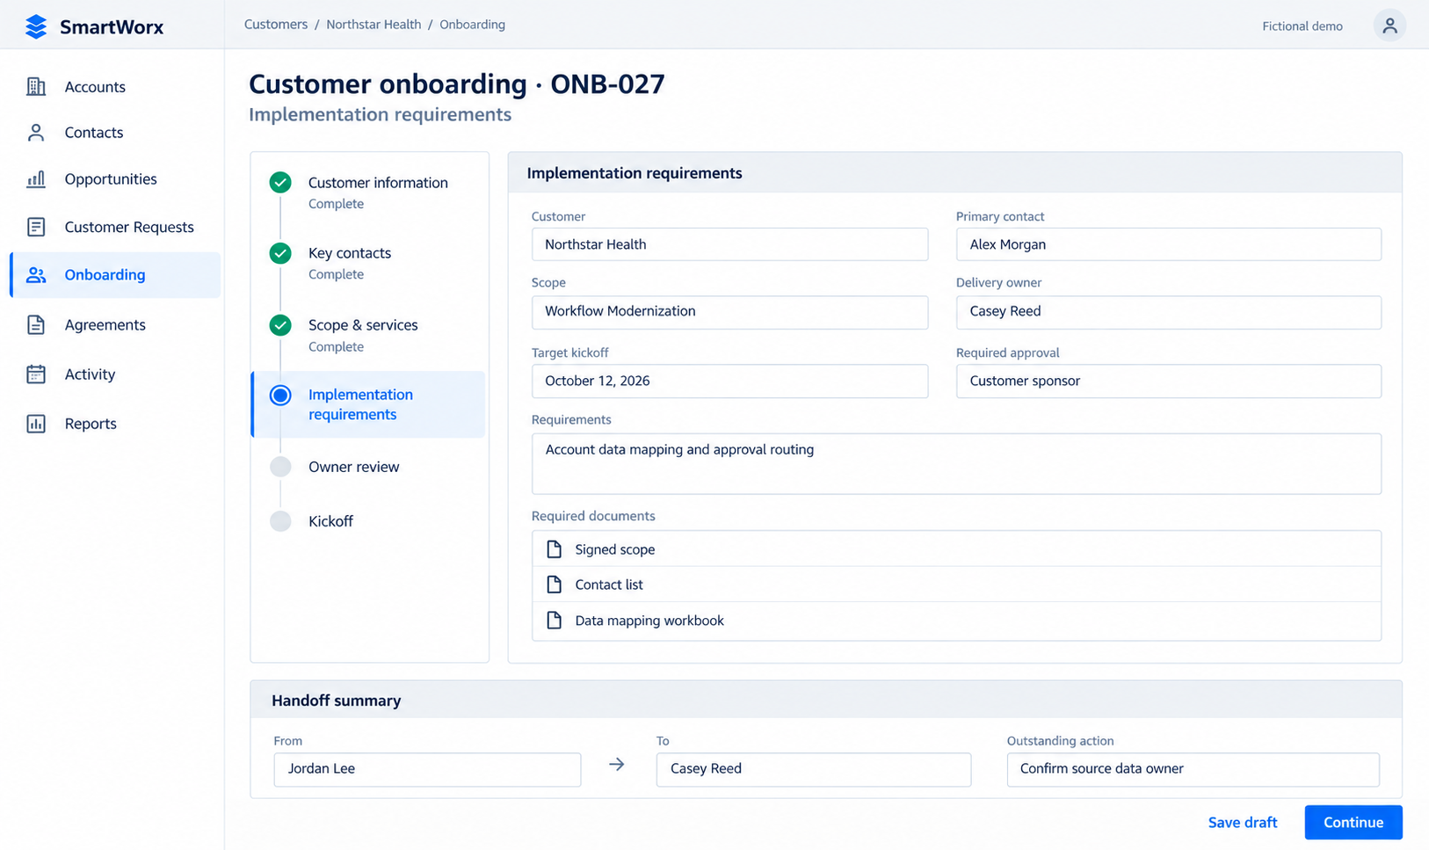Open the user profile avatar icon
1429x850 pixels.
[1389, 25]
